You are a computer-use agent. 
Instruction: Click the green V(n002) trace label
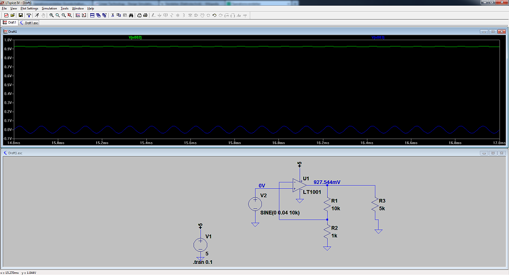pyautogui.click(x=135, y=38)
